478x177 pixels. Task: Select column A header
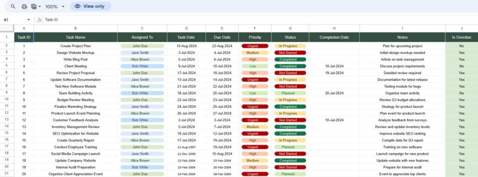[x=24, y=28]
